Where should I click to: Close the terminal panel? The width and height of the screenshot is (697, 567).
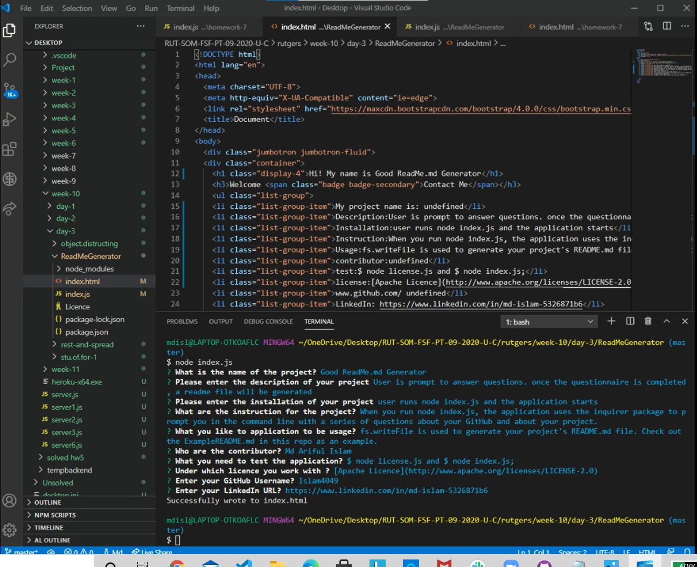point(685,321)
